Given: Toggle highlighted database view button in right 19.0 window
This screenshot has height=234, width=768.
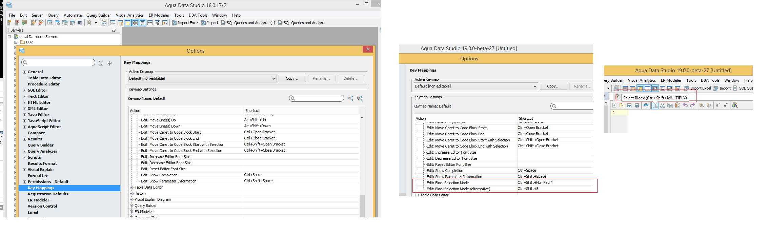Looking at the screenshot, I should 640,88.
